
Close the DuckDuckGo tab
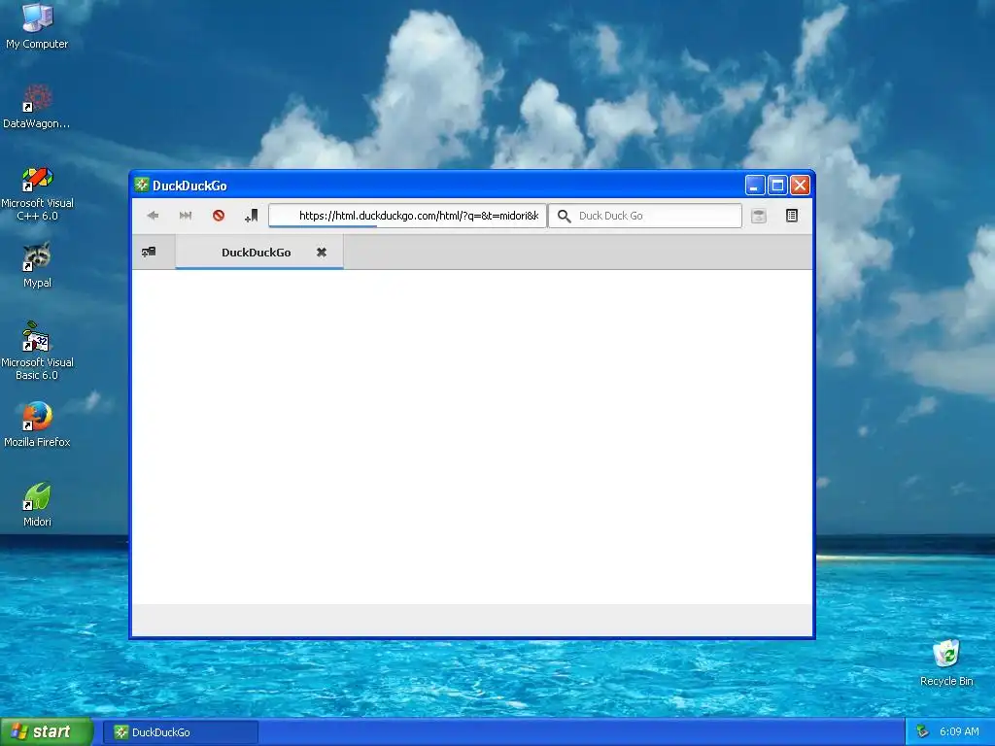(322, 253)
